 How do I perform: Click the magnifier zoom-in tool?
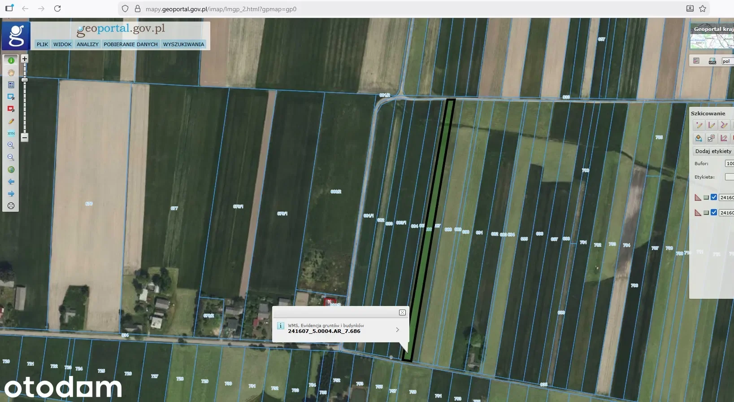(x=11, y=145)
